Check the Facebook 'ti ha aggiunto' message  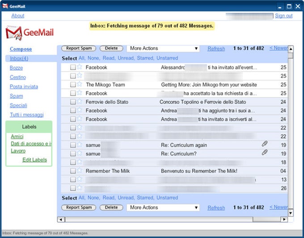coord(73,111)
